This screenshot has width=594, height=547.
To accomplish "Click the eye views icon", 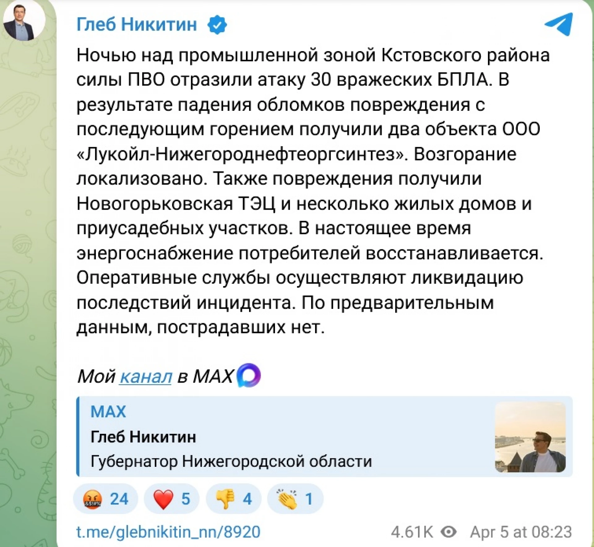I will (x=449, y=532).
